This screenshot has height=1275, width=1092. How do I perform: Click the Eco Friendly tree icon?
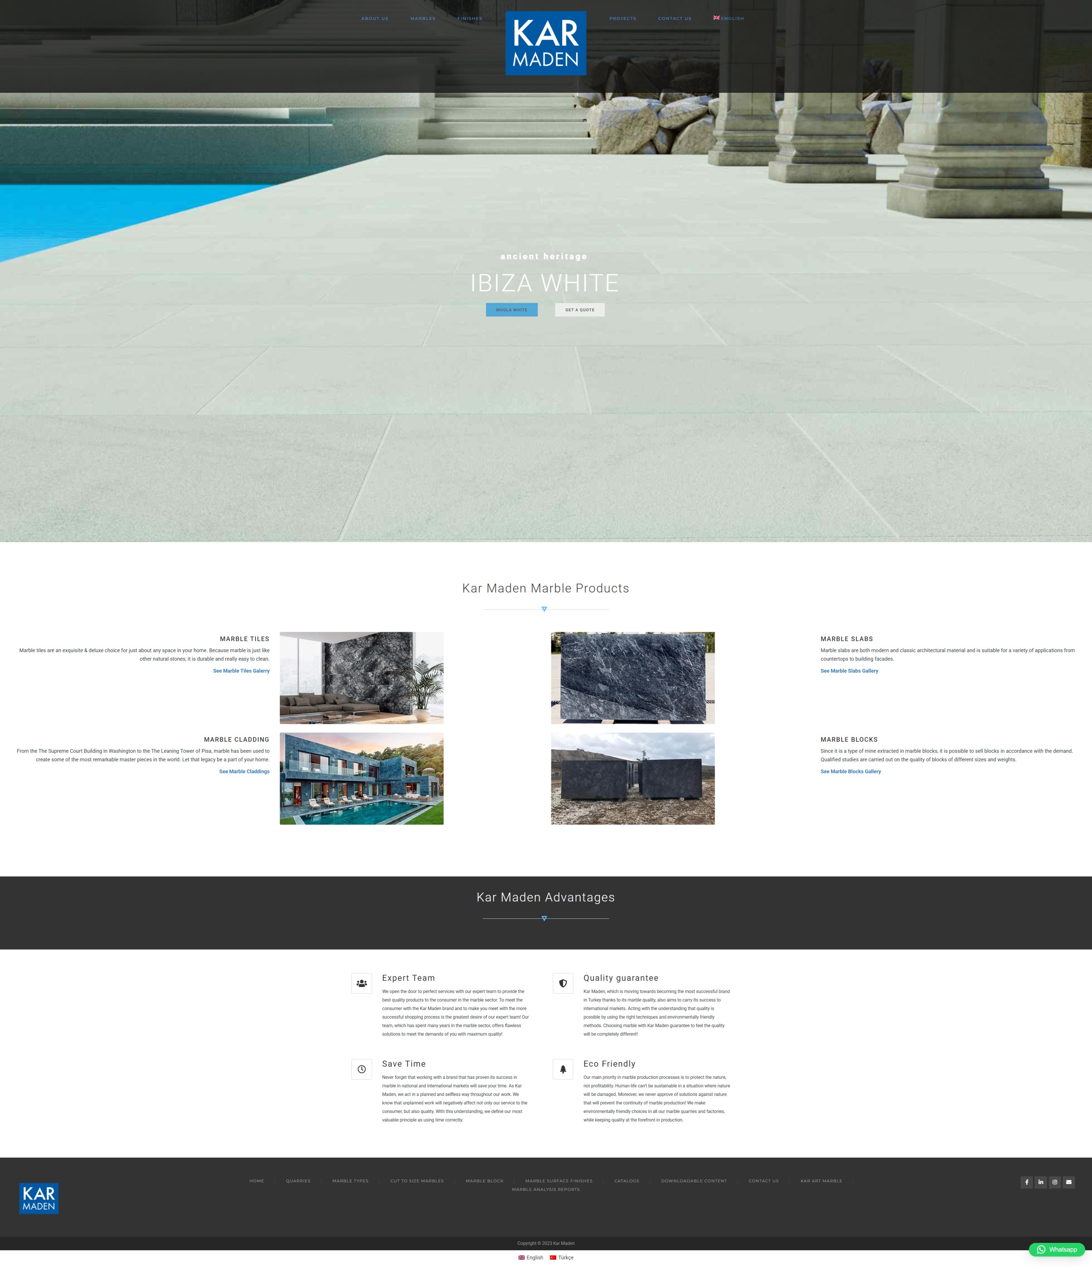tap(563, 1069)
